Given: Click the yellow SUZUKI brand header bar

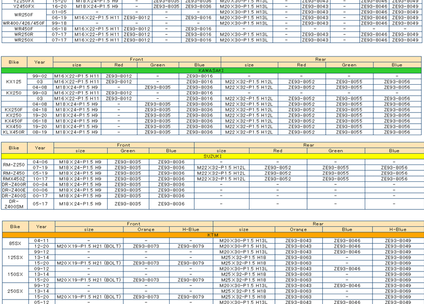Looking at the screenshot, I should [213, 156].
